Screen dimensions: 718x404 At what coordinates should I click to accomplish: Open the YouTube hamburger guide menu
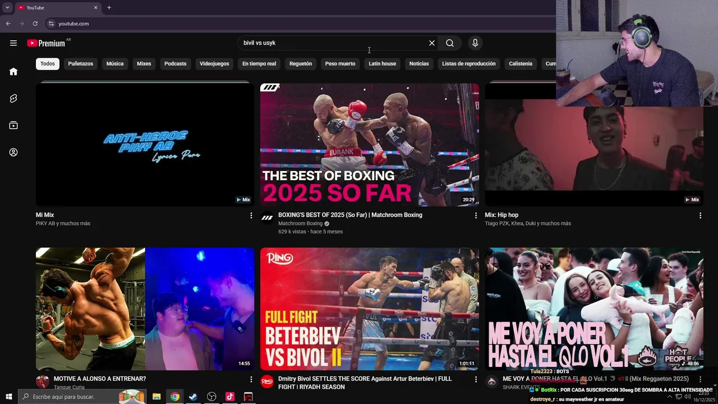[13, 43]
